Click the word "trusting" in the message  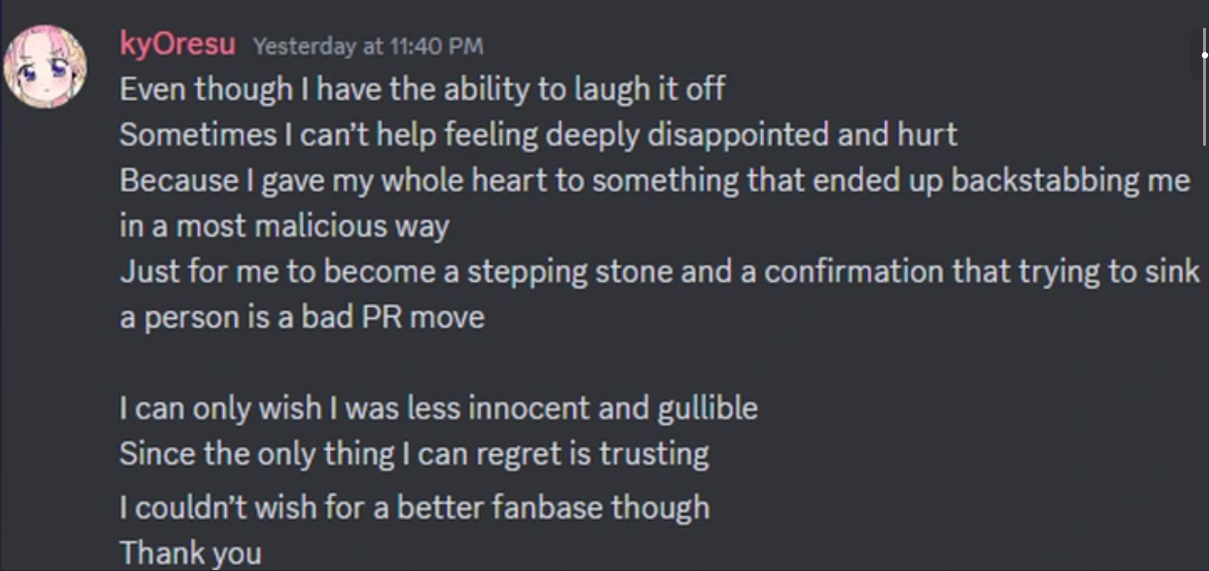coord(654,454)
